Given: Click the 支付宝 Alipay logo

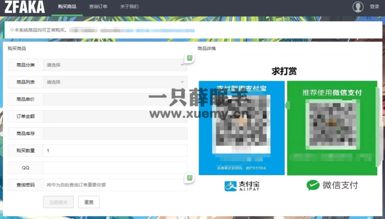Looking at the screenshot, I should pyautogui.click(x=242, y=186).
